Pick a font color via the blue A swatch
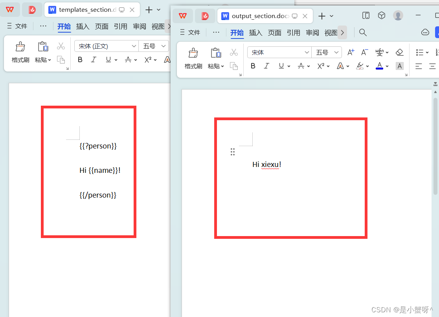Image resolution: width=439 pixels, height=317 pixels. [379, 66]
